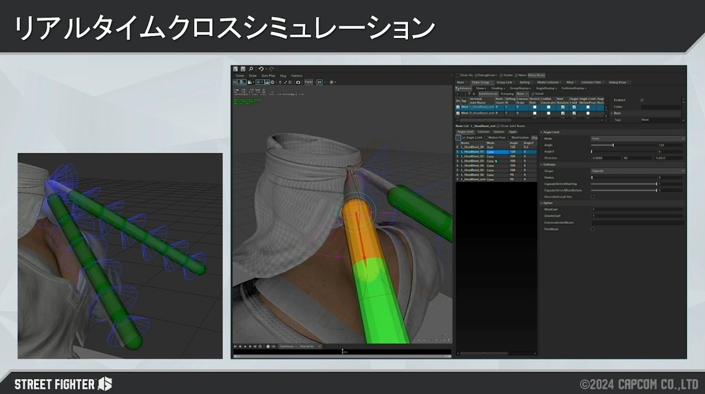The height and width of the screenshot is (394, 705).
Task: Click the up-arrow icon in viewport toolbar
Action: tap(280, 82)
